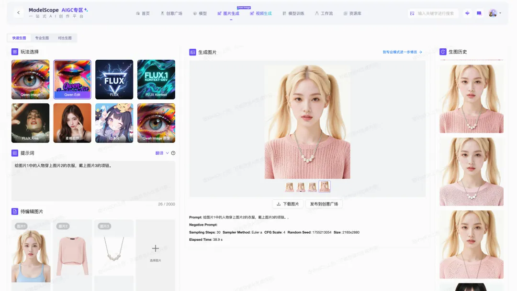Open the 首页 home menu item
Image resolution: width=517 pixels, height=291 pixels.
pos(143,13)
